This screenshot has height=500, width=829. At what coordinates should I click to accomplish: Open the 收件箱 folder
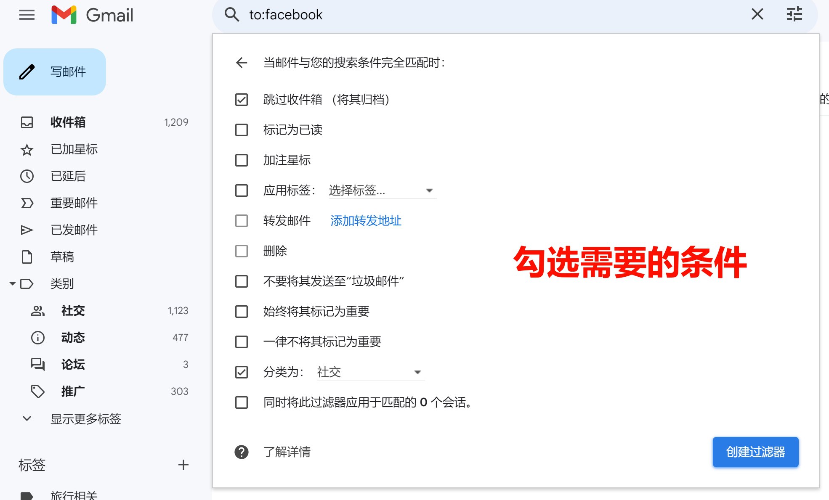tap(68, 122)
